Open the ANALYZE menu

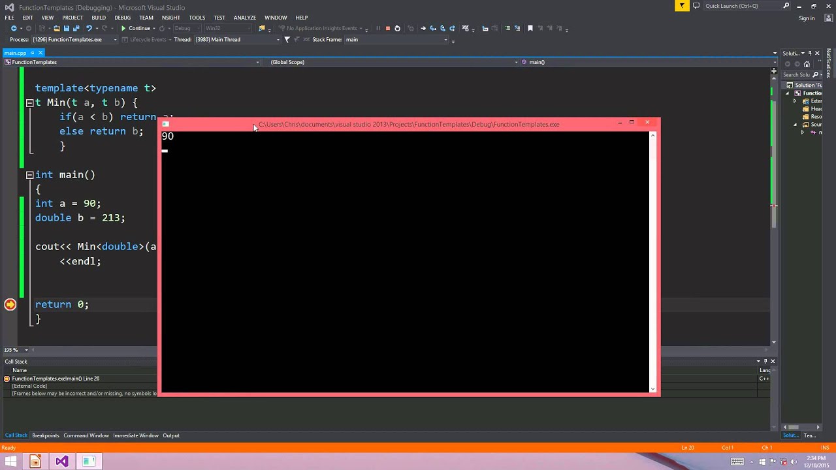click(245, 18)
